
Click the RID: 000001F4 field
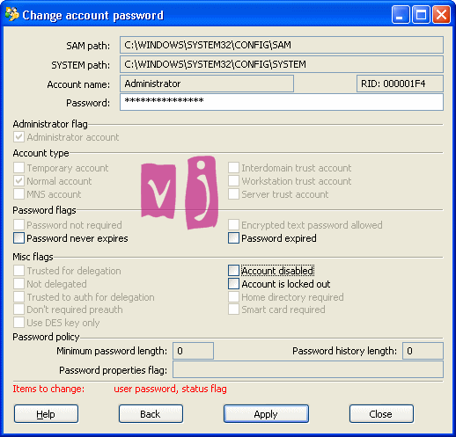point(400,84)
